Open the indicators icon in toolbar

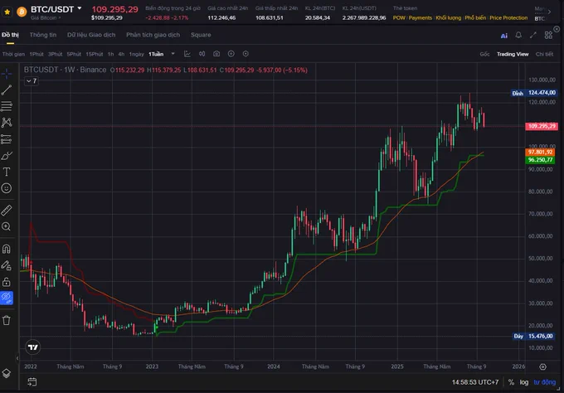click(202, 54)
